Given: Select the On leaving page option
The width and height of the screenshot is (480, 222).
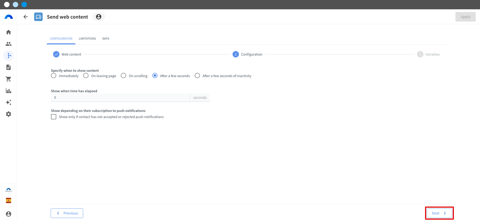Looking at the screenshot, I should (86, 76).
